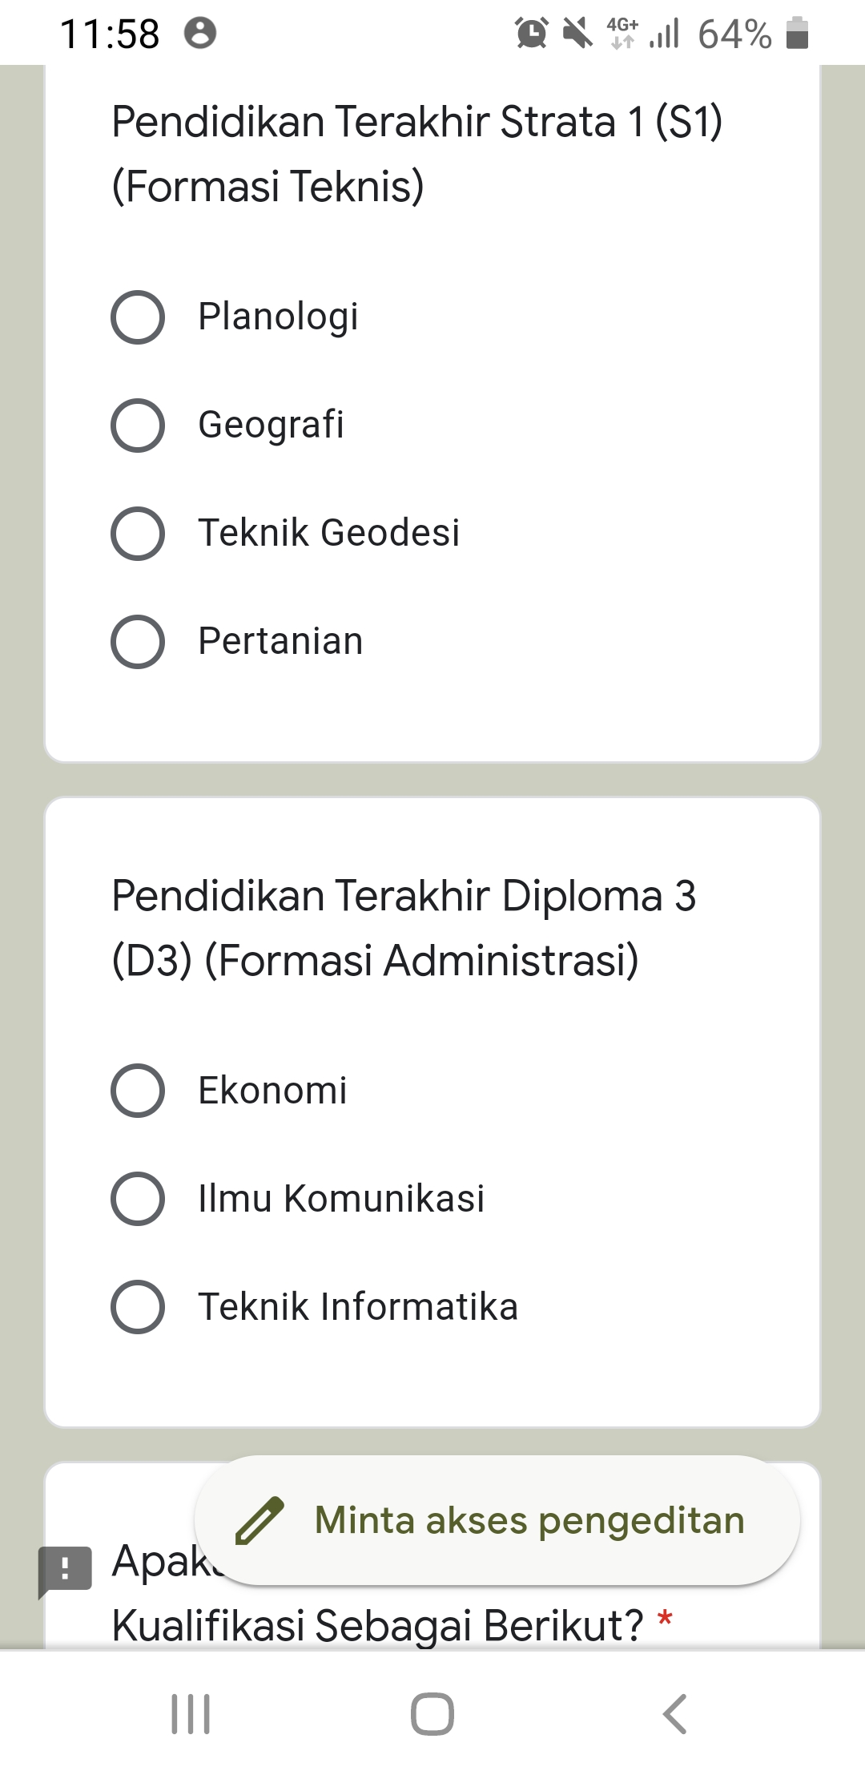Tap the Pendidikan Terakhir Diploma 3 heading
The height and width of the screenshot is (1779, 865).
pos(404,927)
